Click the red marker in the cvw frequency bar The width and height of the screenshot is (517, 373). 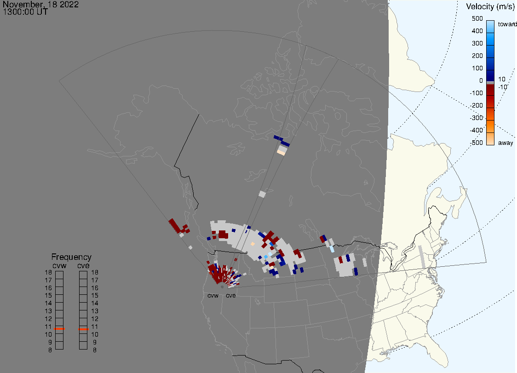(59, 329)
